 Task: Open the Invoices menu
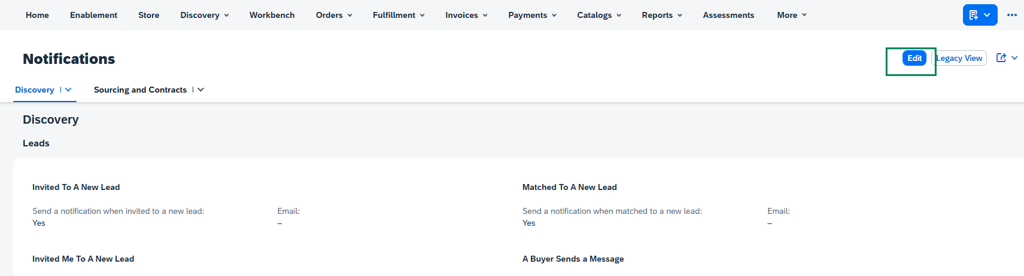(x=466, y=15)
